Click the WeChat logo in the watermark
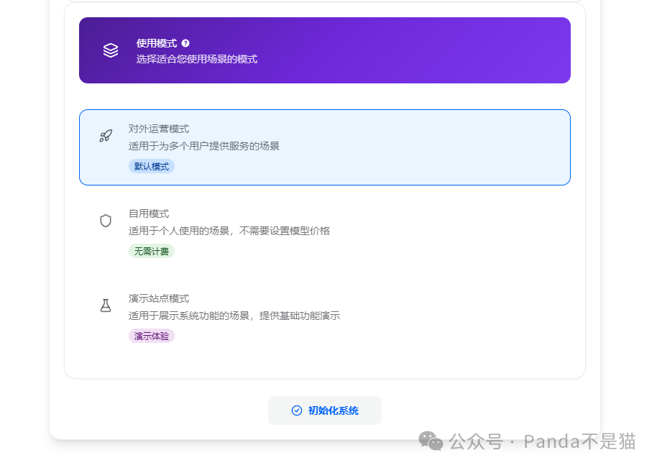 pos(429,443)
